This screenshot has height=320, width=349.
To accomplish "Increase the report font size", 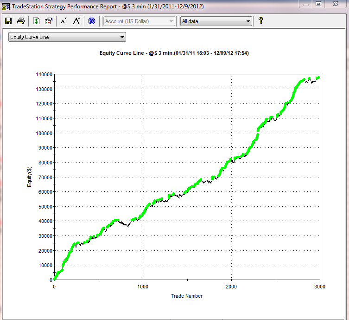I will click(76, 21).
